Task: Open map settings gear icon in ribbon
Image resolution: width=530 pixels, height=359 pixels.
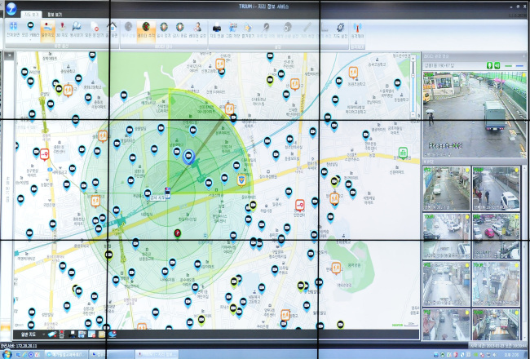Action: [x=340, y=29]
